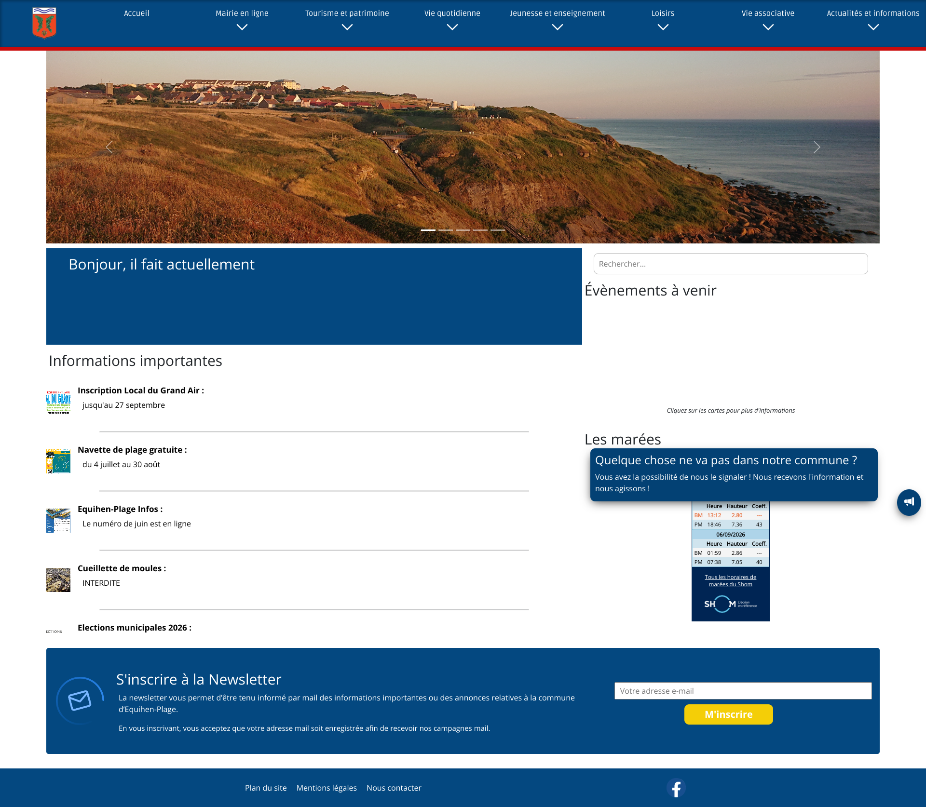Open the Facebook page icon in footer
Viewport: 926px width, 807px height.
(x=676, y=788)
